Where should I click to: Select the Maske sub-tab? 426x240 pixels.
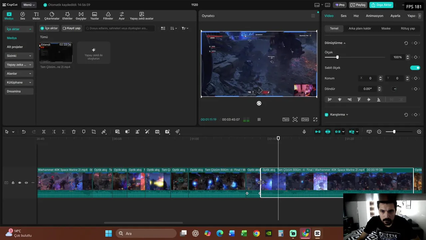386,28
